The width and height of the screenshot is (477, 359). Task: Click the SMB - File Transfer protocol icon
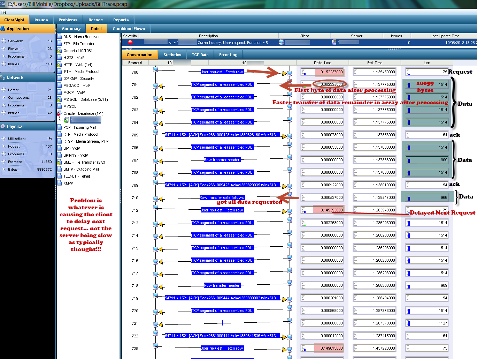click(x=60, y=162)
